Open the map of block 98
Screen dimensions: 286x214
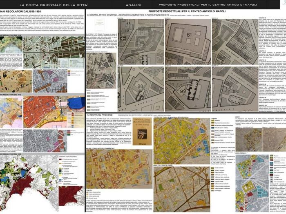(141, 89)
